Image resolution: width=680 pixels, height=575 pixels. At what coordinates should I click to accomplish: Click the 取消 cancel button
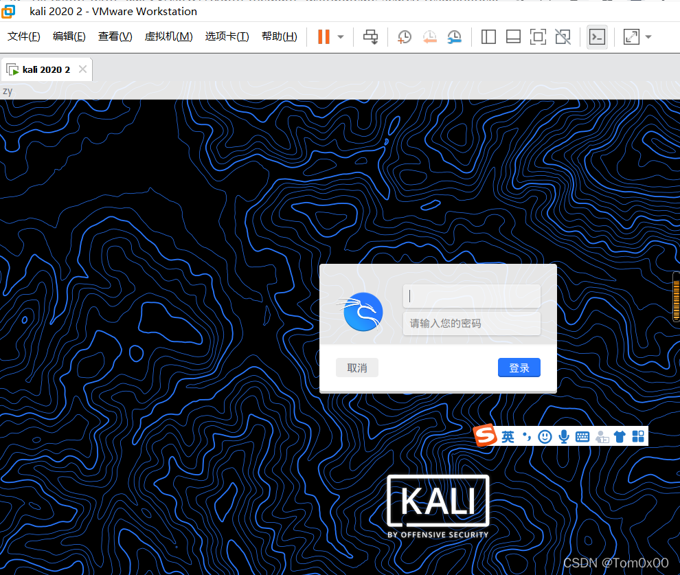(x=357, y=368)
